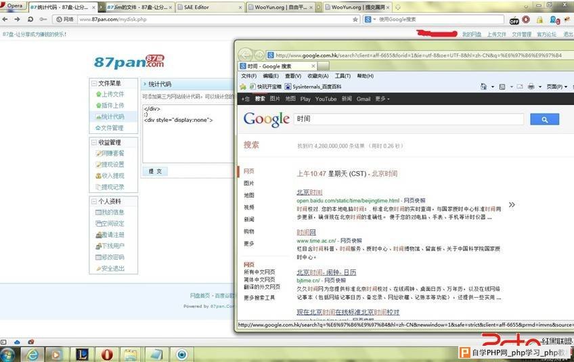Screen dimensions: 574x362
Task: Open the 页面(P) dropdown in IE
Action: pos(557,87)
